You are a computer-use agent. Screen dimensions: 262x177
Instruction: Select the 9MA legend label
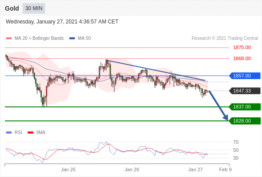pyautogui.click(x=41, y=133)
